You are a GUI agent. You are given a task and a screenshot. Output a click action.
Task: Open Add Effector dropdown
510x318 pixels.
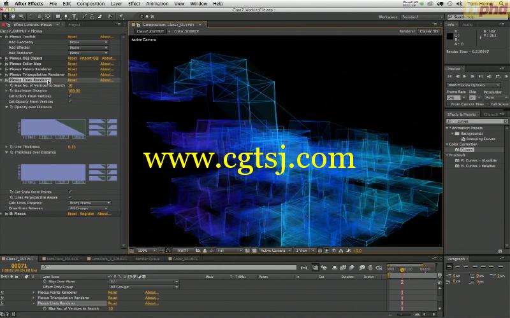89,47
